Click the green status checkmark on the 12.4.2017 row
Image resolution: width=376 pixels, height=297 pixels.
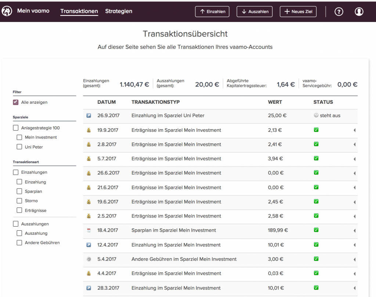coord(316,245)
